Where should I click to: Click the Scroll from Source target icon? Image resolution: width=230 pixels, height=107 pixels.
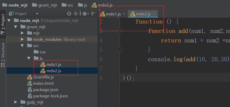click(69, 14)
